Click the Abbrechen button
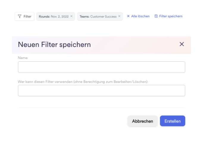The width and height of the screenshot is (202, 154). pyautogui.click(x=143, y=121)
